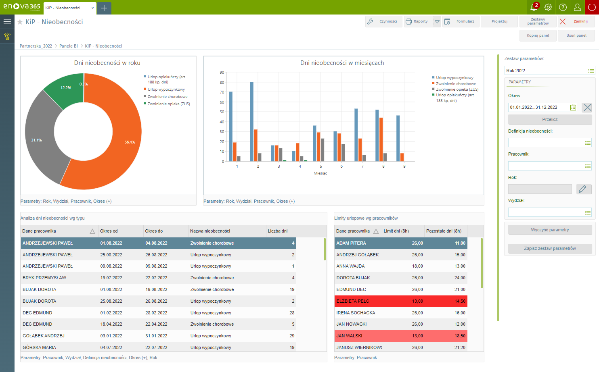Screen dimensions: 599x372
Task: Click the pencil edit icon next to Rok
Action: click(582, 189)
